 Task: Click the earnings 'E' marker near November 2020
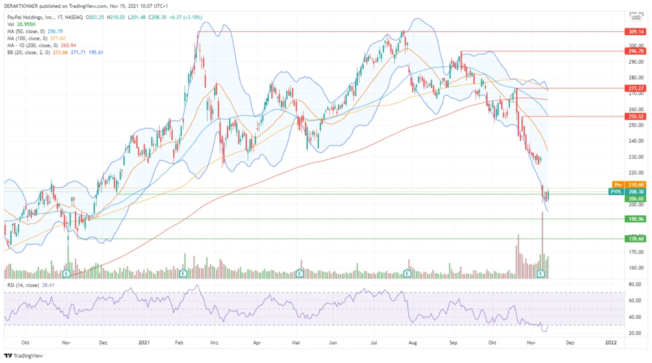67,274
